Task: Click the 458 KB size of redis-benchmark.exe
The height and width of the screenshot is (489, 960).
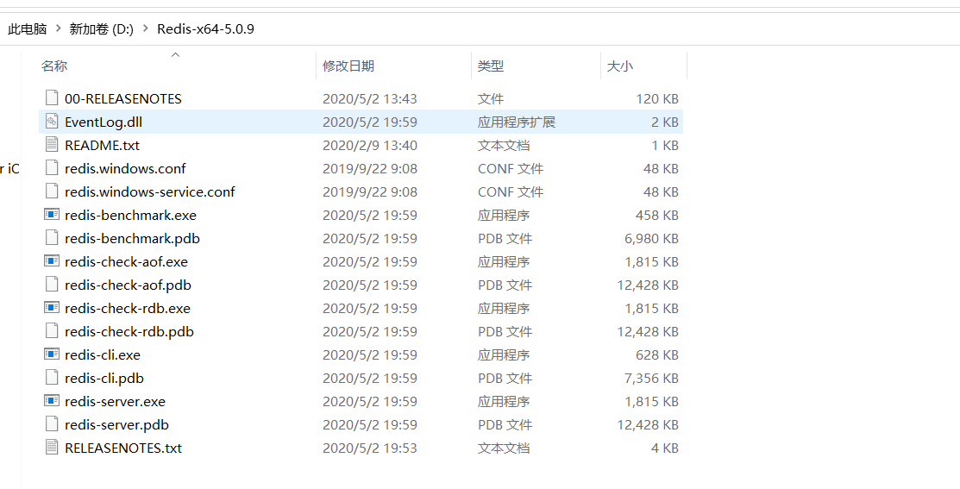Action: pos(657,215)
